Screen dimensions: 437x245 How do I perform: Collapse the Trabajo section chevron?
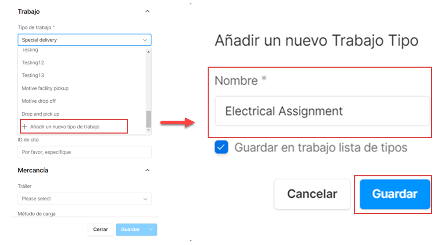click(147, 12)
